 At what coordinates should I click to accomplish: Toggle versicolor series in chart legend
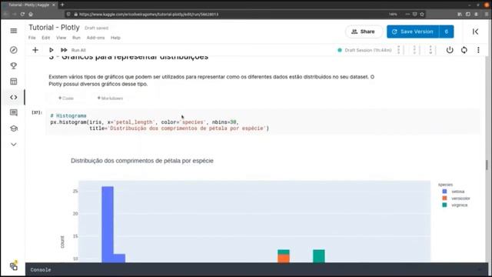click(456, 199)
